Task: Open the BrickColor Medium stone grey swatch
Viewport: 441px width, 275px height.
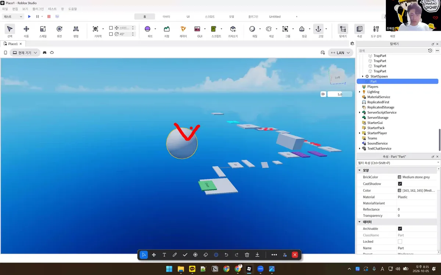Action: (x=399, y=177)
